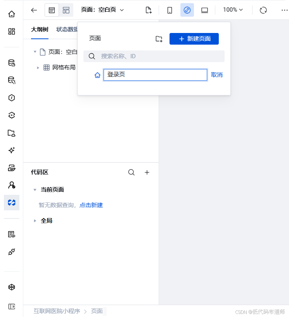This screenshot has width=289, height=317.
Task: Collapse the 当前页面 section
Action: pos(35,190)
